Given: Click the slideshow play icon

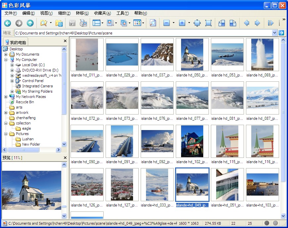Looking at the screenshot, I should pyautogui.click(x=270, y=23).
